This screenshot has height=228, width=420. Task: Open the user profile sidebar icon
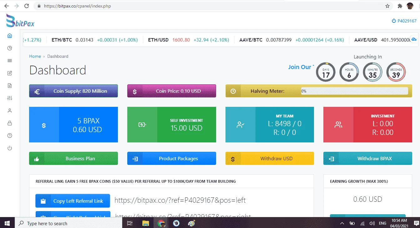tap(10, 111)
